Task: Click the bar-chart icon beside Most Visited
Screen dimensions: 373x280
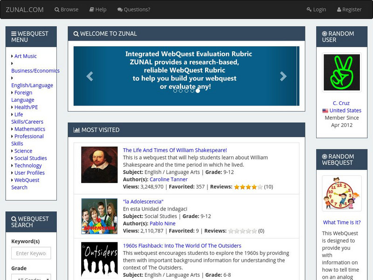Action: (77, 130)
